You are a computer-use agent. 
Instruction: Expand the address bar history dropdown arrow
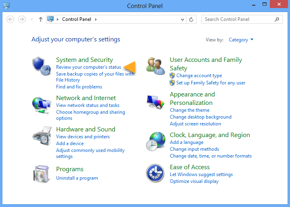point(183,19)
